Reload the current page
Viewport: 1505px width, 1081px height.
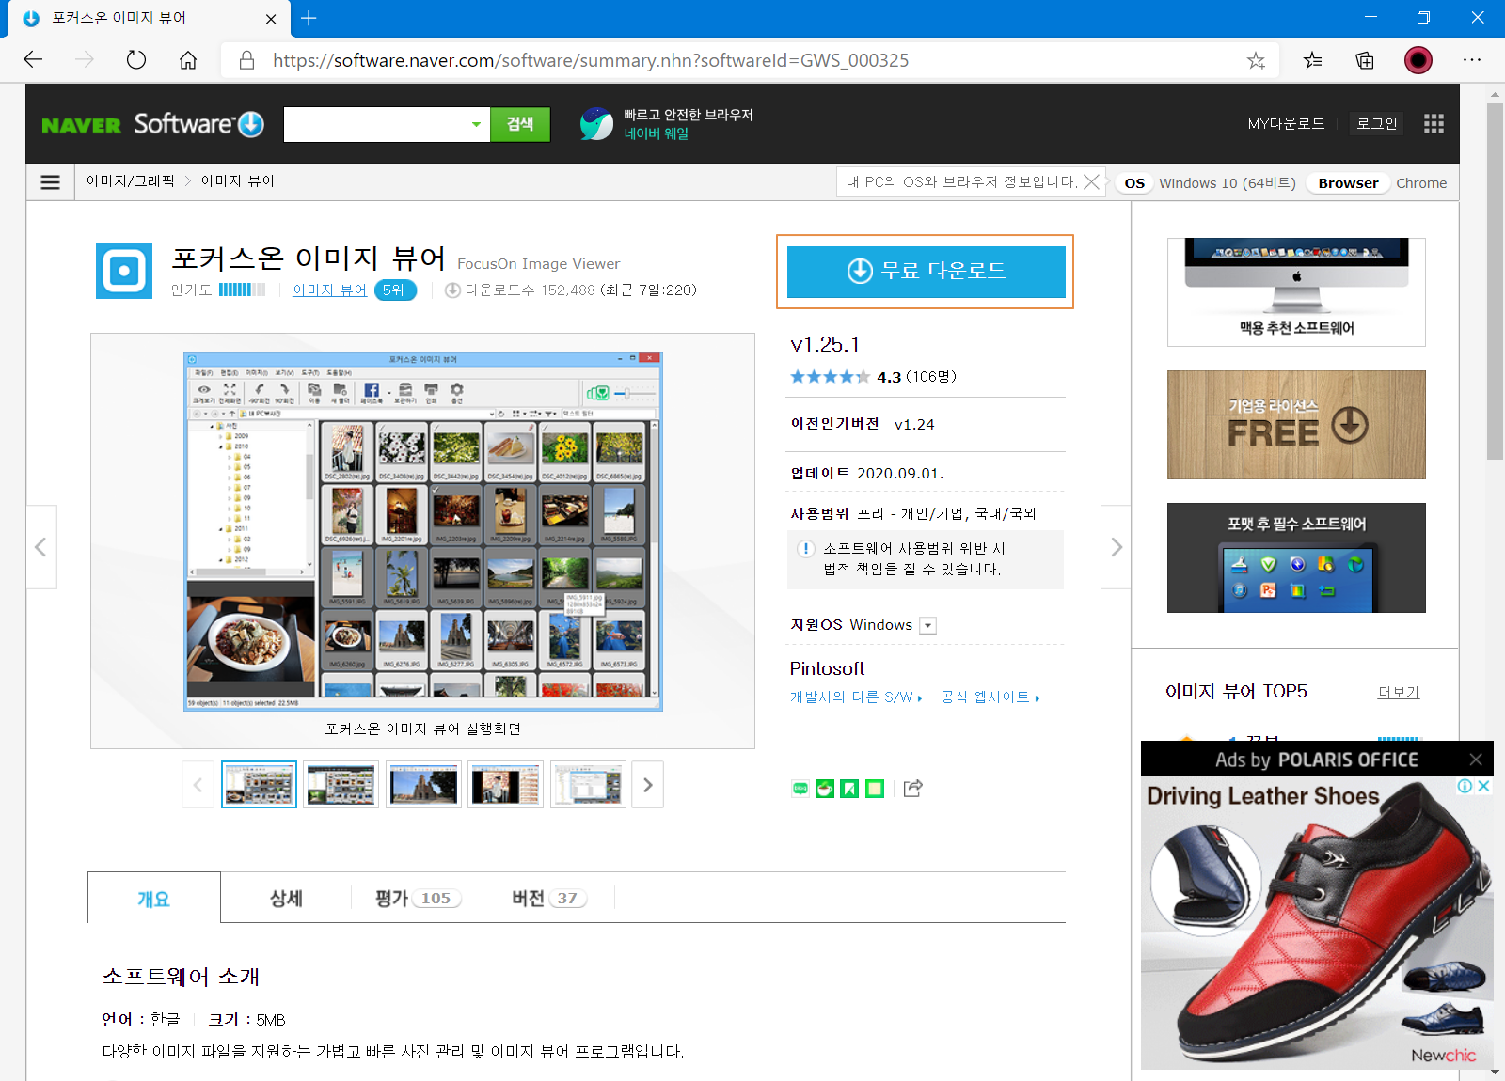point(136,60)
